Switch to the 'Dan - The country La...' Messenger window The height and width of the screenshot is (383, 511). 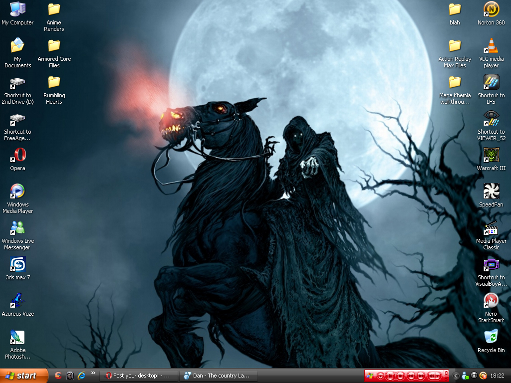(219, 376)
